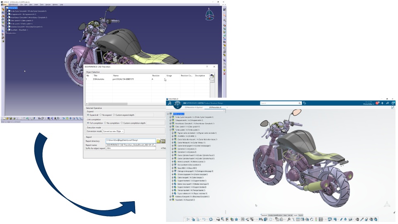
Task: Collapse the Partie cycleA.1 node in 3DEXPERIENCE tree
Action: (170, 130)
